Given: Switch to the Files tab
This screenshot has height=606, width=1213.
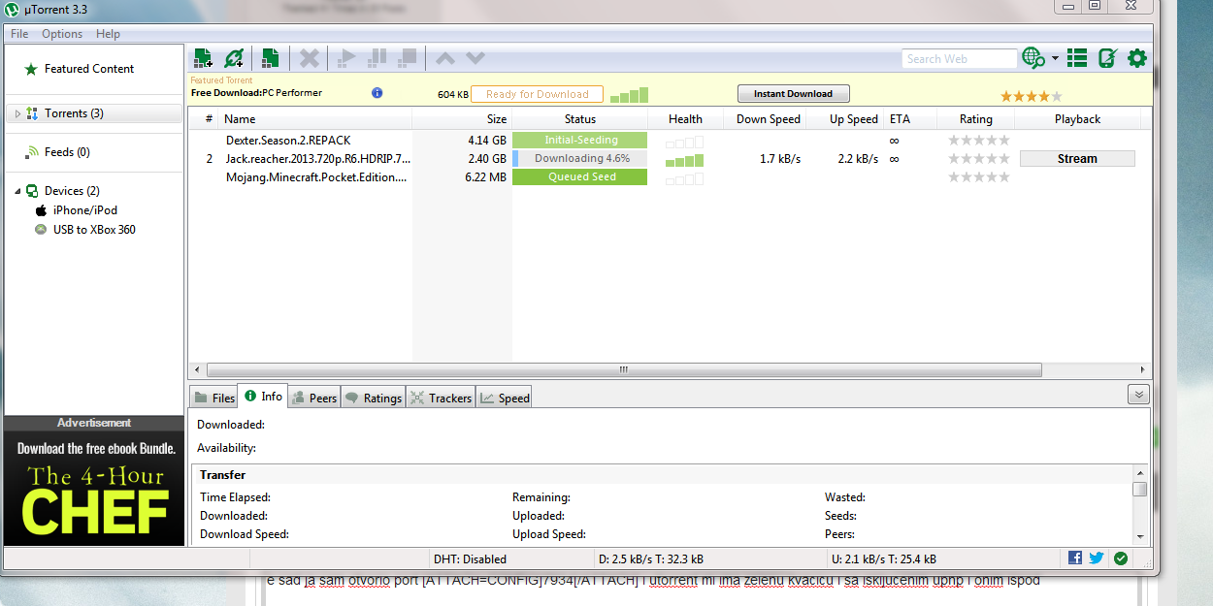Looking at the screenshot, I should click(x=213, y=398).
